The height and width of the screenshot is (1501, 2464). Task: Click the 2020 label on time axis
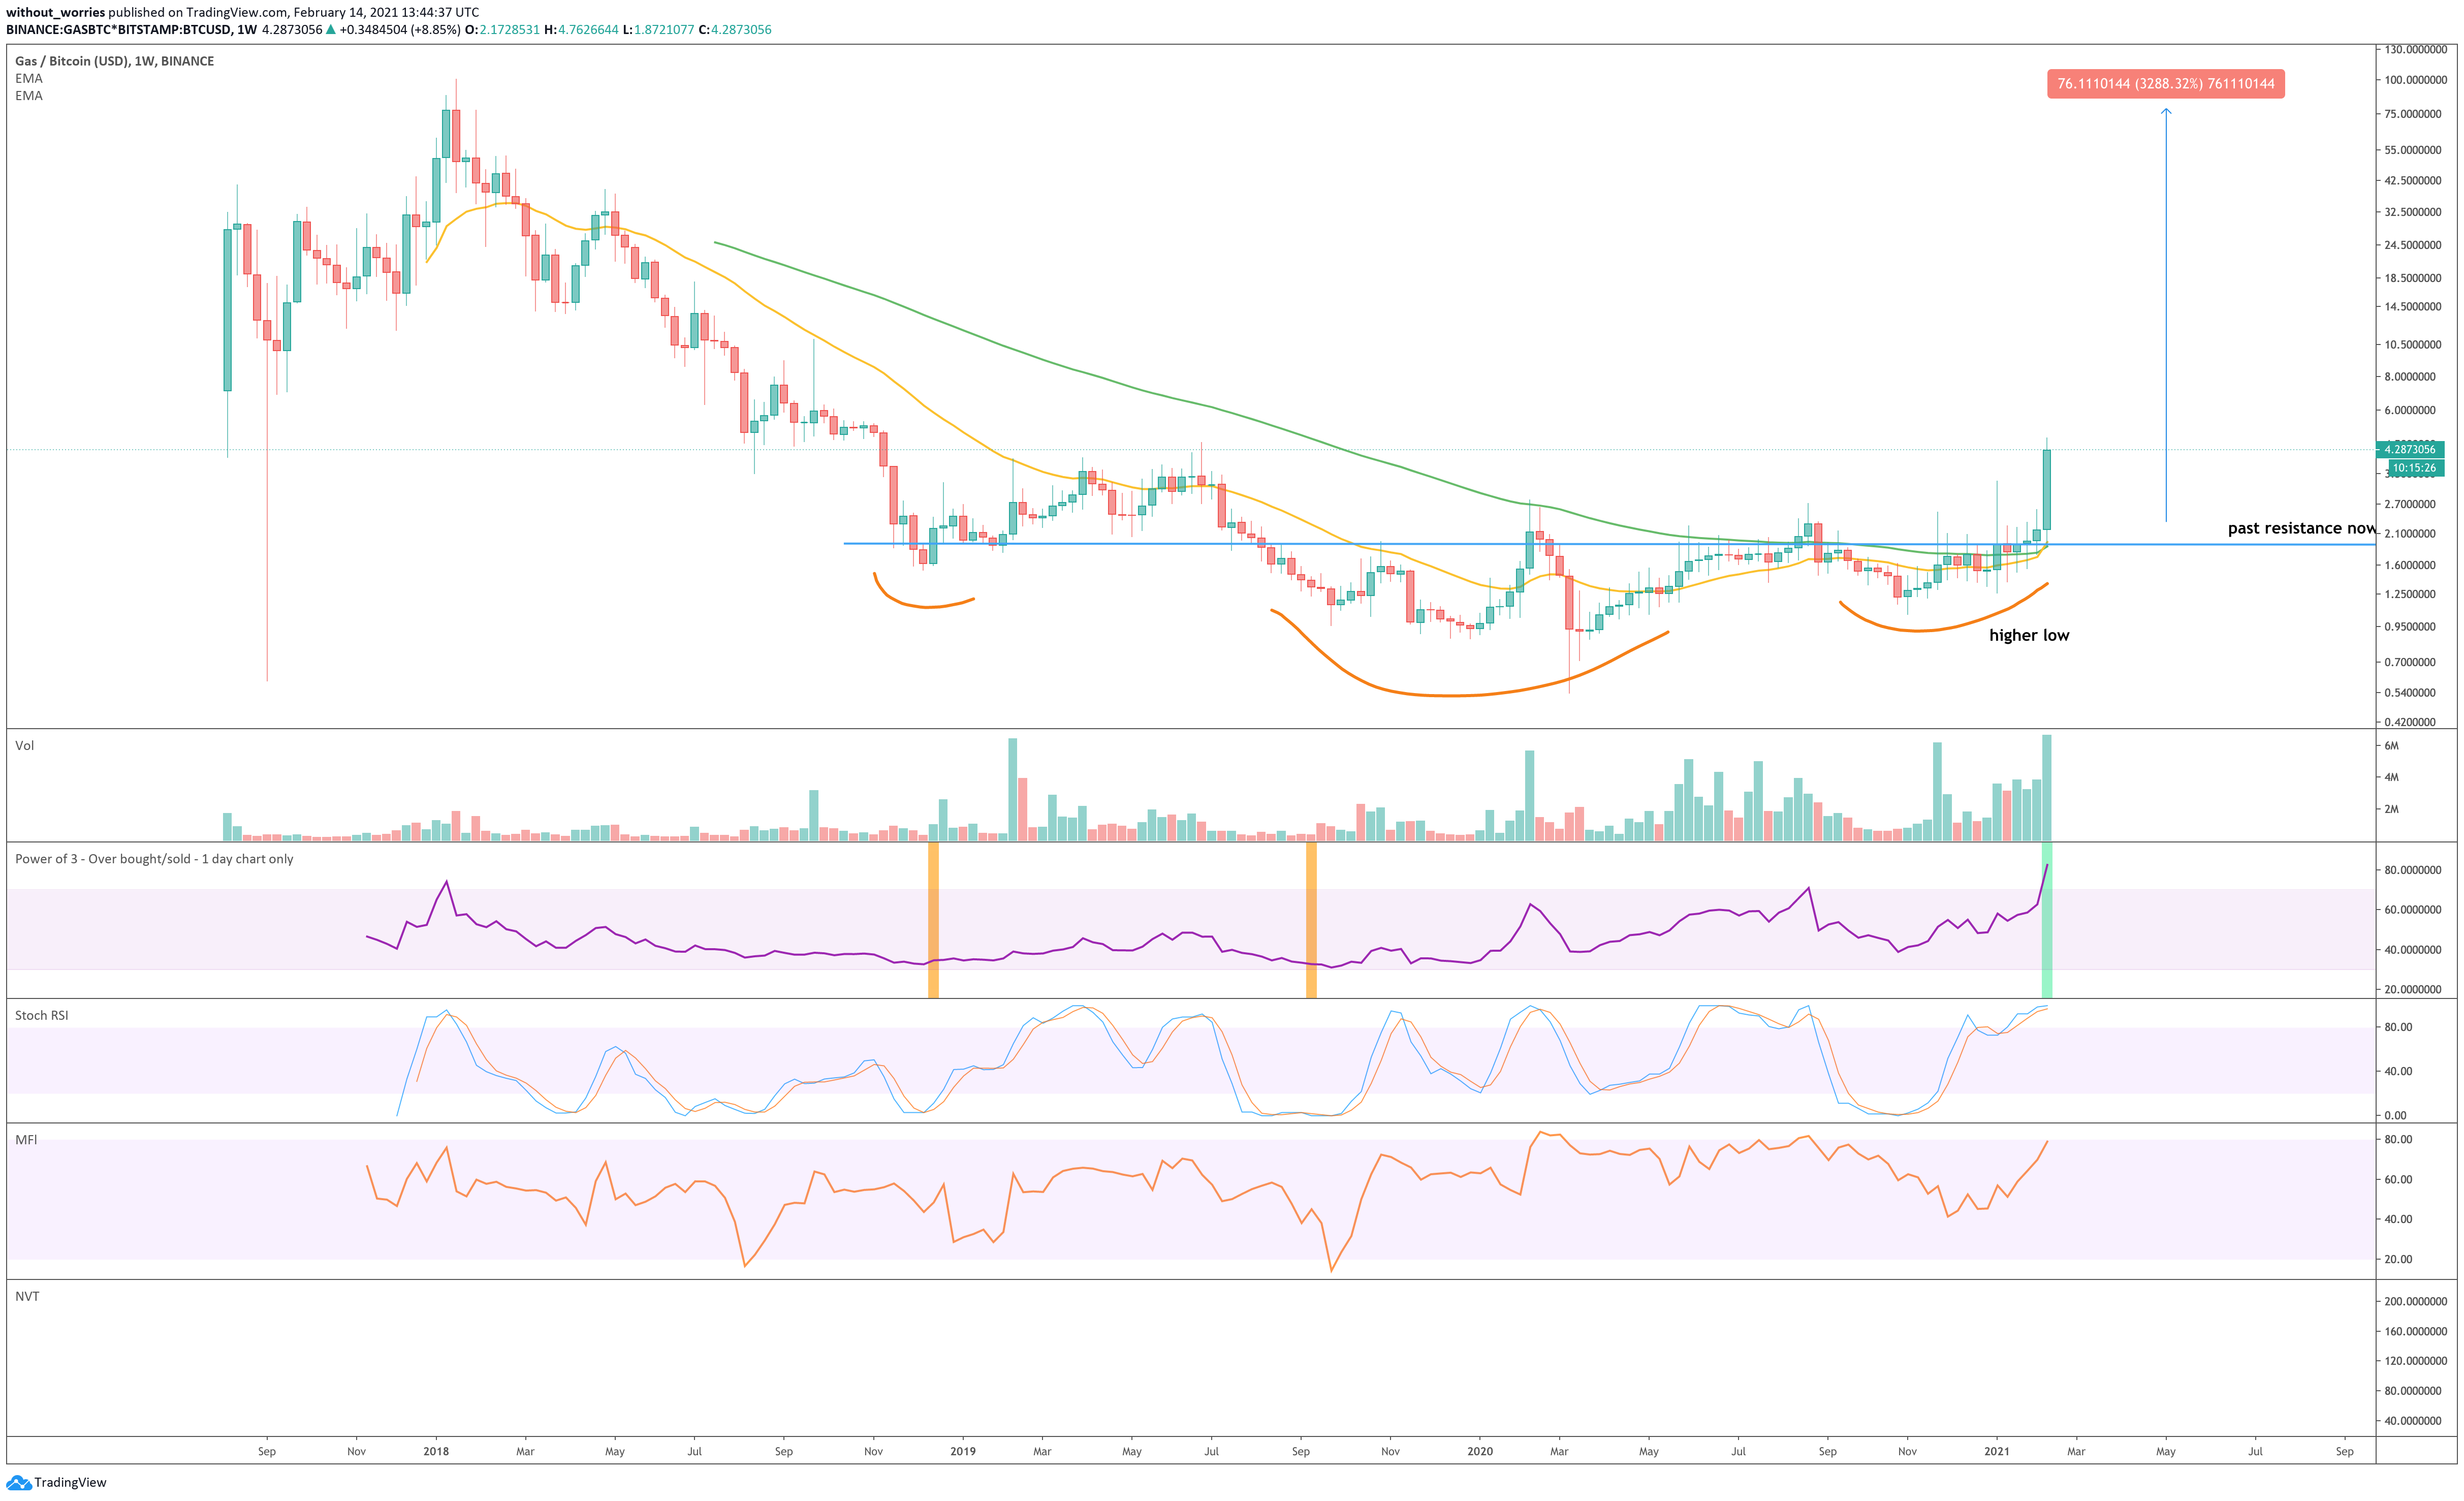pos(1480,1451)
